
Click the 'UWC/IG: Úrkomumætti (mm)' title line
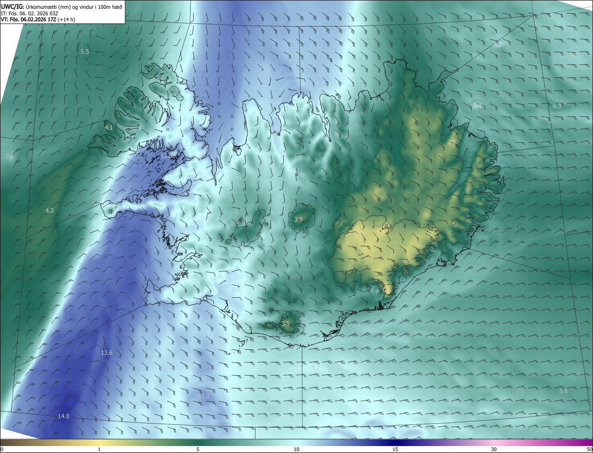62,6
